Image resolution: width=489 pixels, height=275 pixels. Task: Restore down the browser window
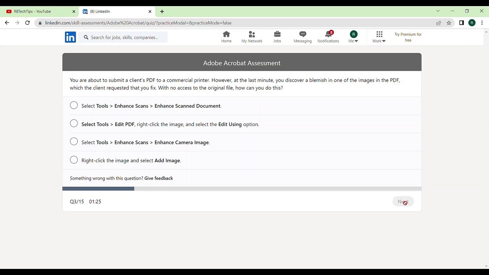click(467, 11)
